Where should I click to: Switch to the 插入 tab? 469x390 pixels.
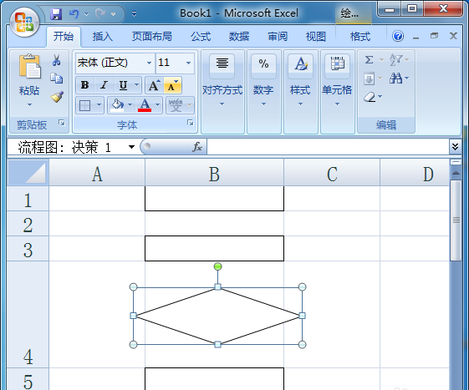[103, 37]
